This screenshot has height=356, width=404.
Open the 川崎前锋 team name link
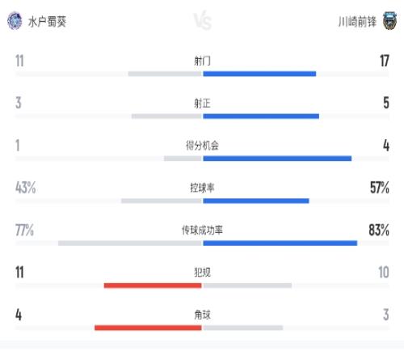coord(357,21)
